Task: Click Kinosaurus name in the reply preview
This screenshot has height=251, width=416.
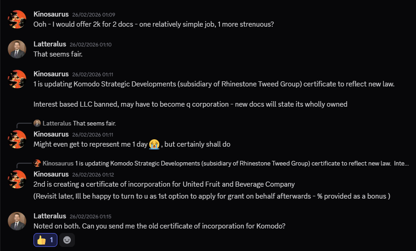Action: pos(58,163)
